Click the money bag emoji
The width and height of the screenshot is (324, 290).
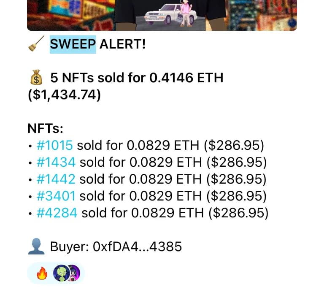point(36,78)
